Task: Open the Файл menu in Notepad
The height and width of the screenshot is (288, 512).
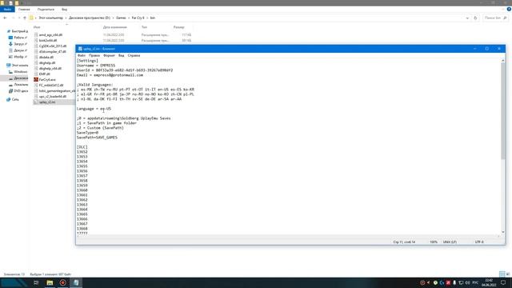Action: [x=82, y=55]
